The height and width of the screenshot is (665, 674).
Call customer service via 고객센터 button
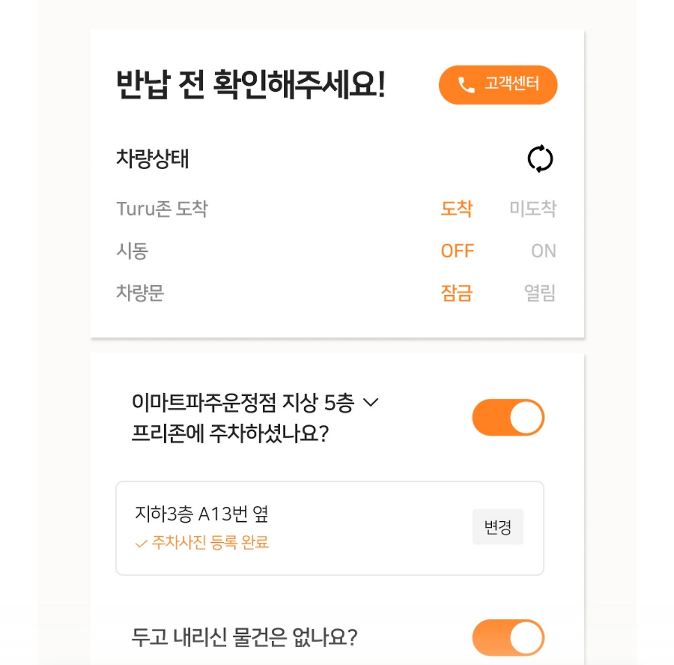(498, 83)
